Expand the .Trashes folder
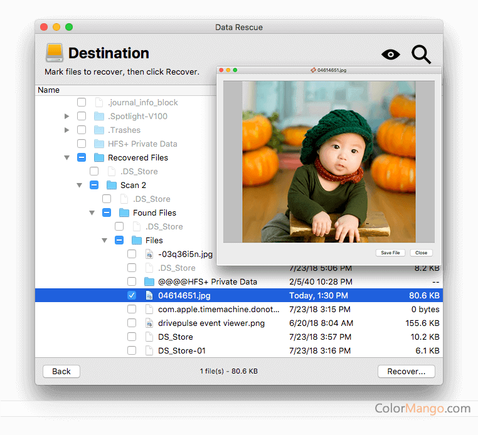This screenshot has height=435, width=478. coord(67,130)
